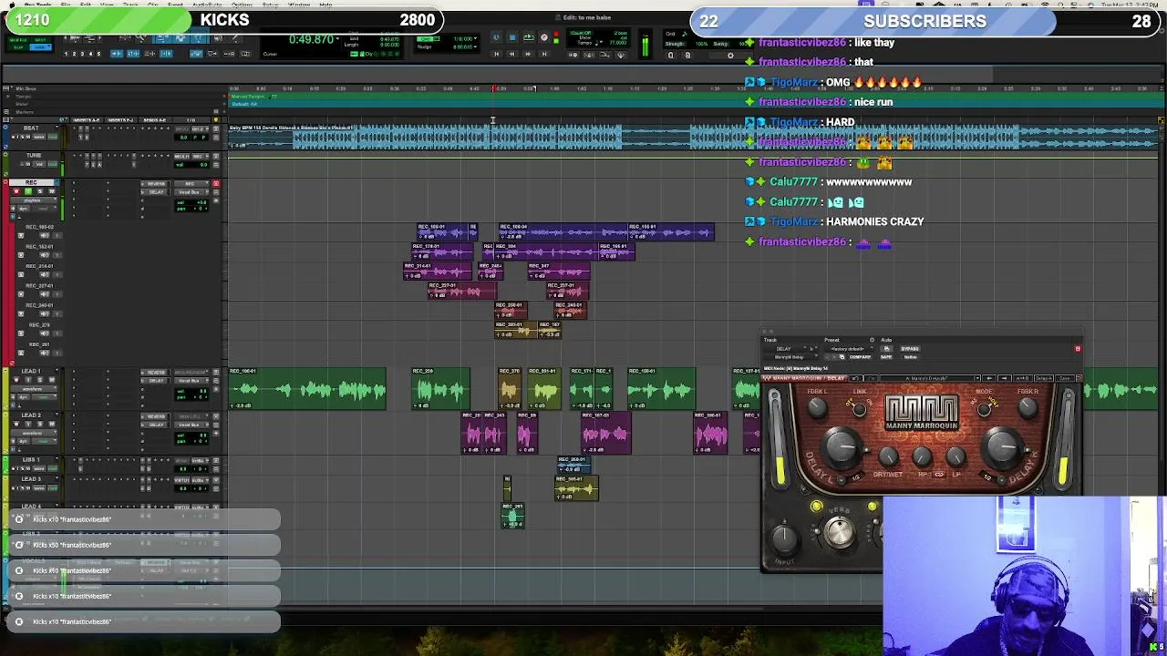The height and width of the screenshot is (656, 1167).
Task: Toggle input monitoring on REC track
Action: [x=28, y=191]
